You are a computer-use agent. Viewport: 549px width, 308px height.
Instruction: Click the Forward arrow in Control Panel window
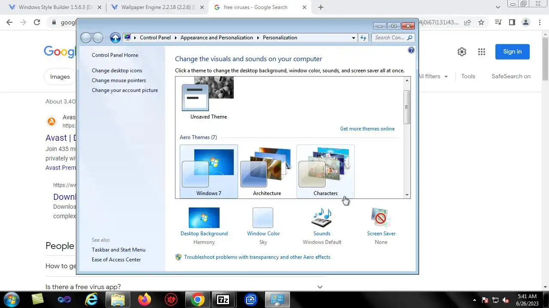98,38
